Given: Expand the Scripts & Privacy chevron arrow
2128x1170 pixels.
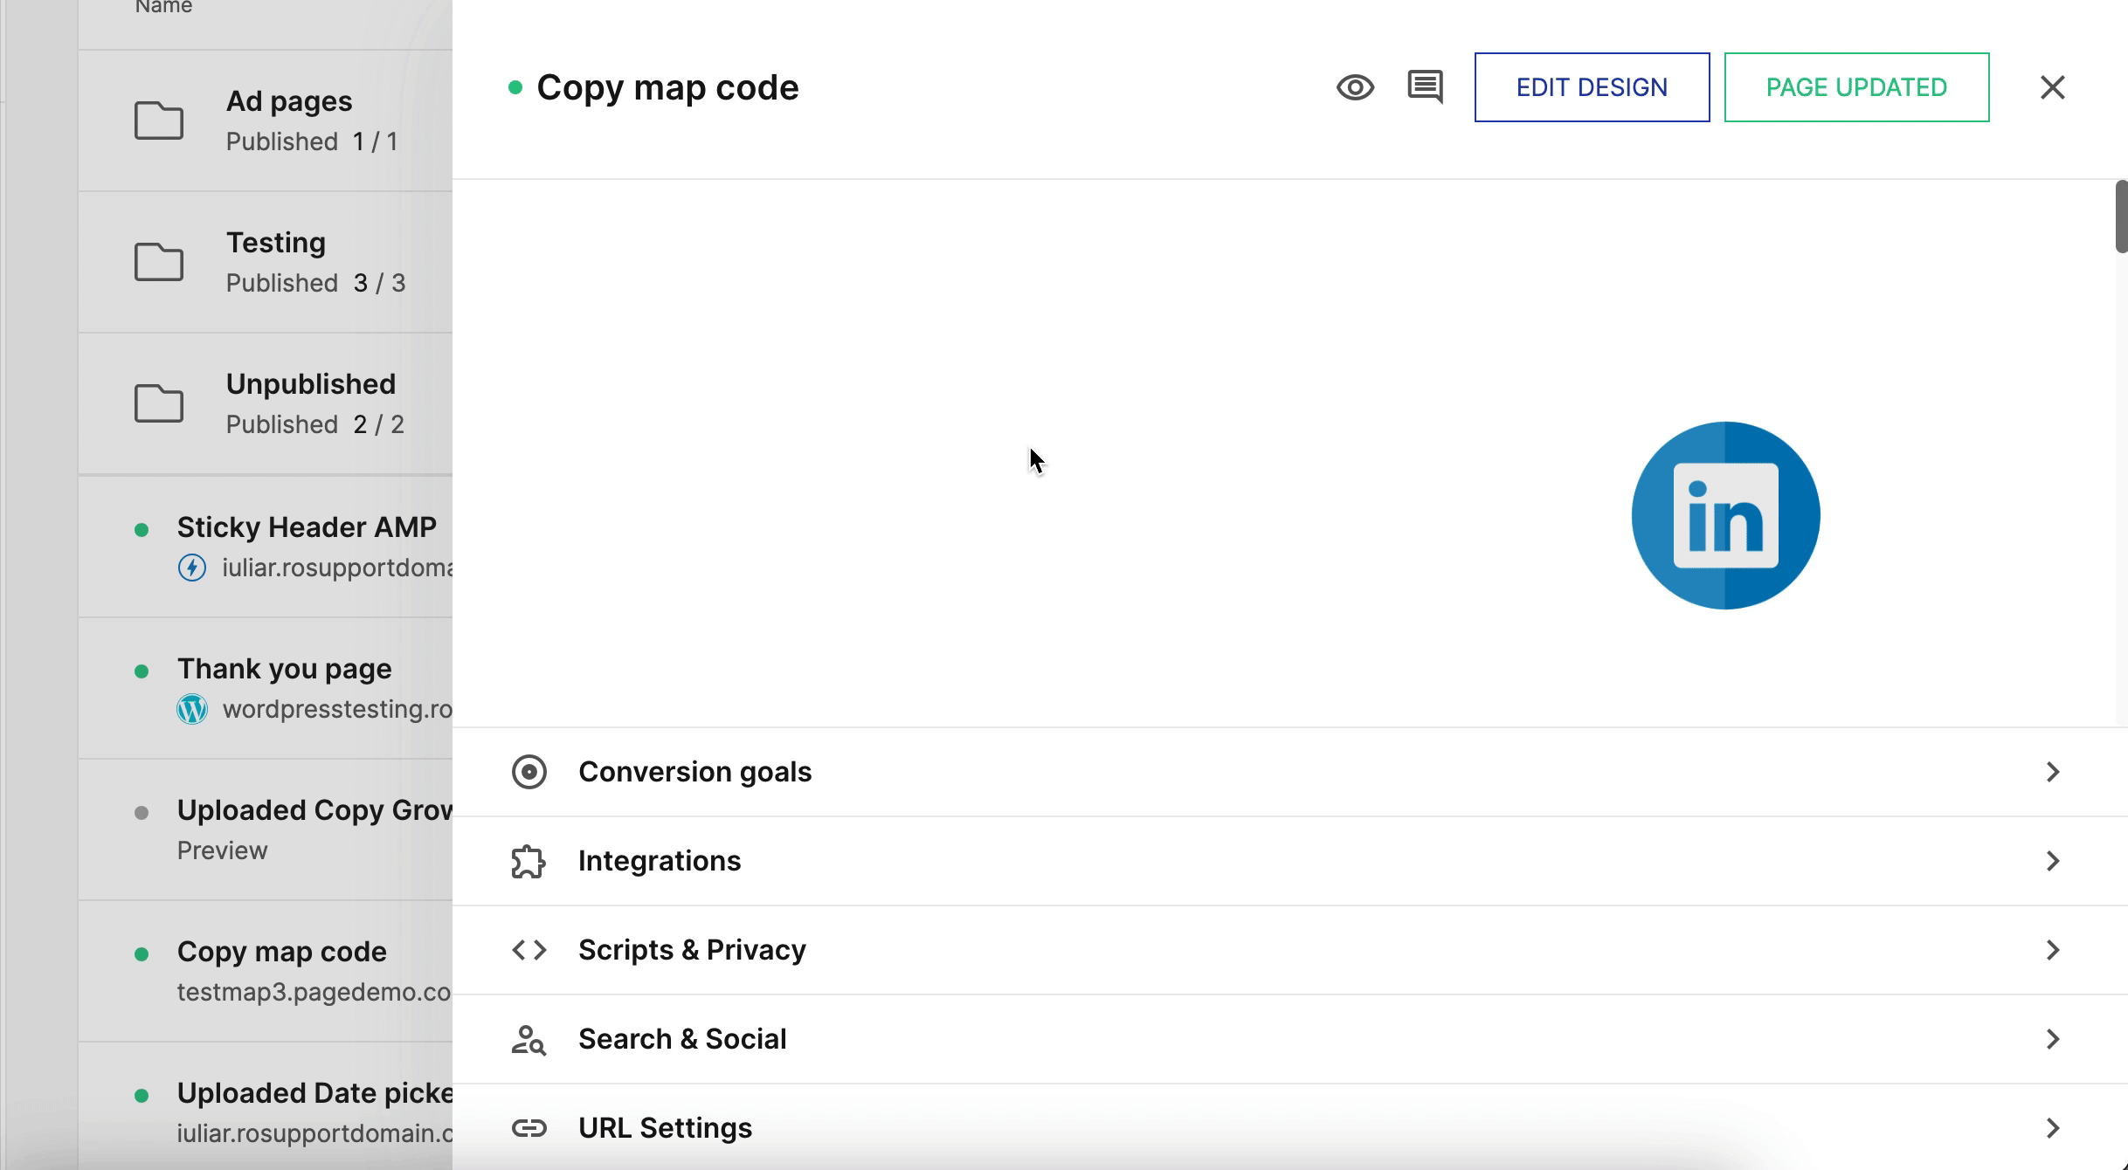Looking at the screenshot, I should tap(2053, 950).
